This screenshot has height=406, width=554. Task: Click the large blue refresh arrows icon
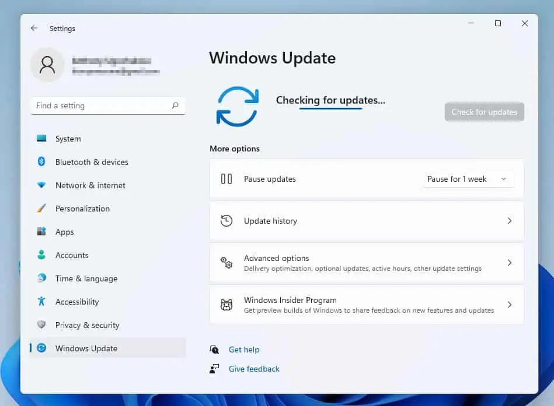tap(237, 107)
